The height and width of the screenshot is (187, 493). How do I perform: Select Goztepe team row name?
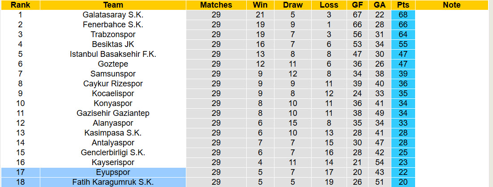[x=113, y=64]
